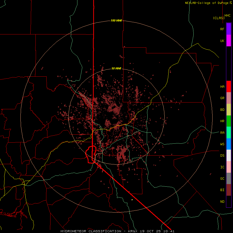Click the RF legend label
Viewport: 233px width, 233px height.
(x=222, y=29)
